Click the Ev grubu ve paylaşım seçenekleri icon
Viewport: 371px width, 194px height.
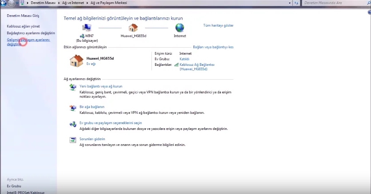point(72,124)
